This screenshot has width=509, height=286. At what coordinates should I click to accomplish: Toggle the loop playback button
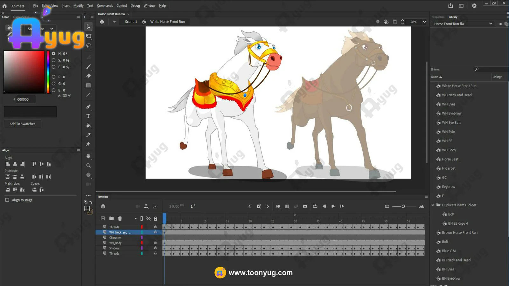click(x=315, y=206)
